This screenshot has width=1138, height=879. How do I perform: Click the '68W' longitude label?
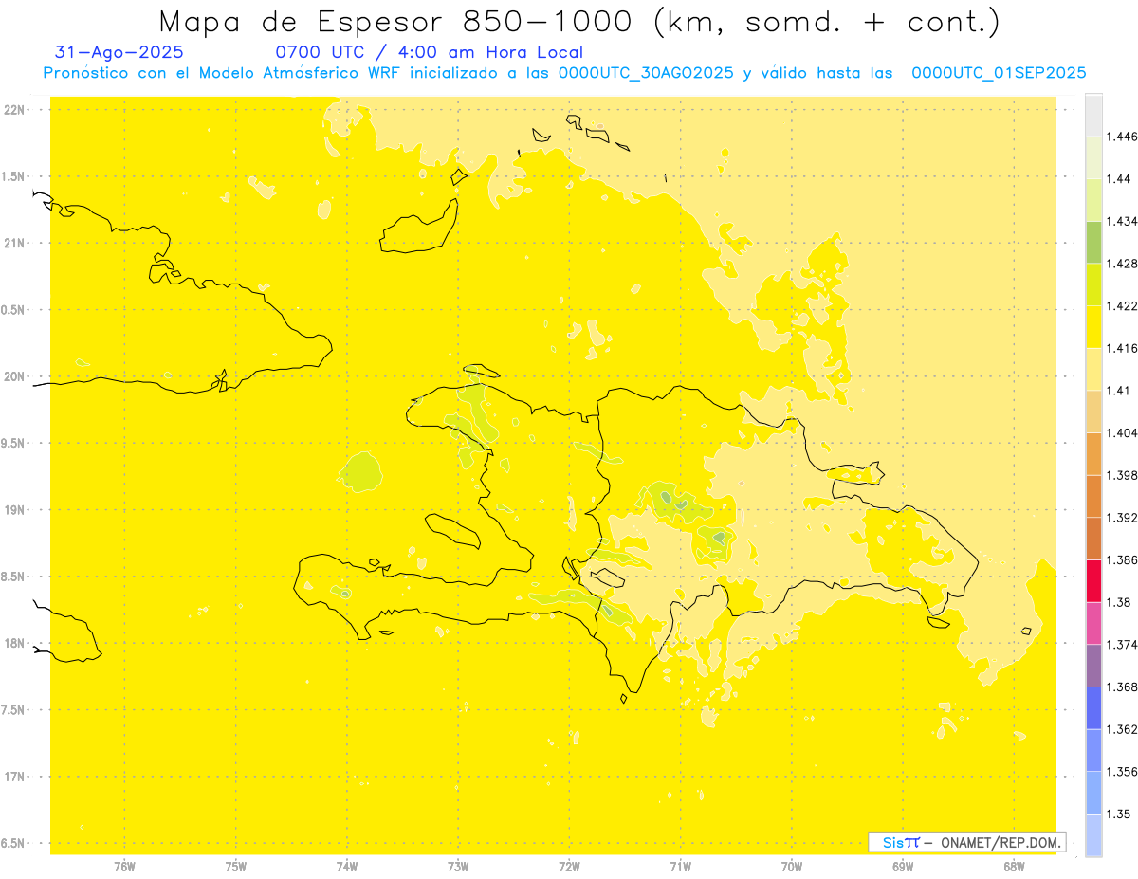[1014, 866]
